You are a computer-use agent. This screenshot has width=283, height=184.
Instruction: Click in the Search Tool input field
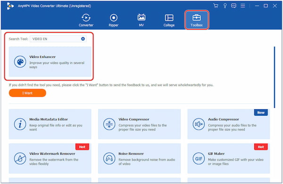click(x=58, y=39)
